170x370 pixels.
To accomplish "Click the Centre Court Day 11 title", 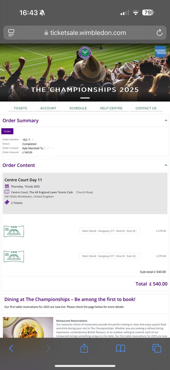I will [23, 180].
